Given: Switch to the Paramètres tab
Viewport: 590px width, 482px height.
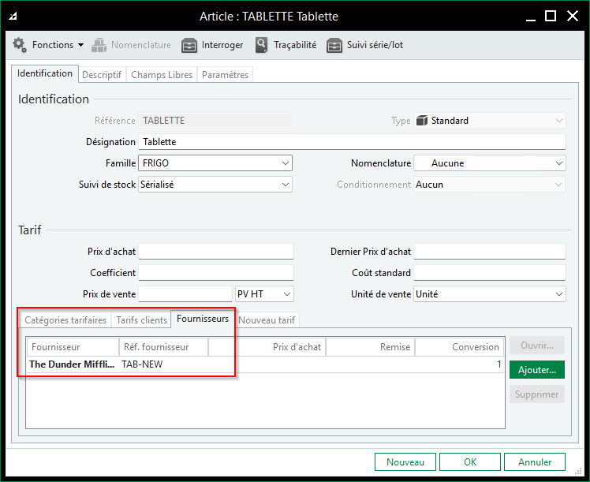Looking at the screenshot, I should pos(225,75).
